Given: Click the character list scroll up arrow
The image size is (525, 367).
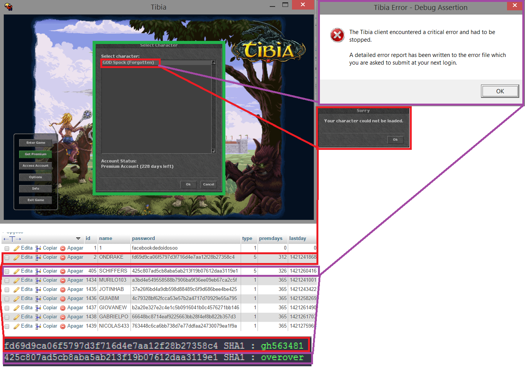Looking at the screenshot, I should (x=214, y=62).
